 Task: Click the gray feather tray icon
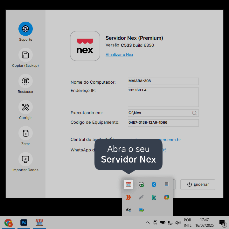141,197
